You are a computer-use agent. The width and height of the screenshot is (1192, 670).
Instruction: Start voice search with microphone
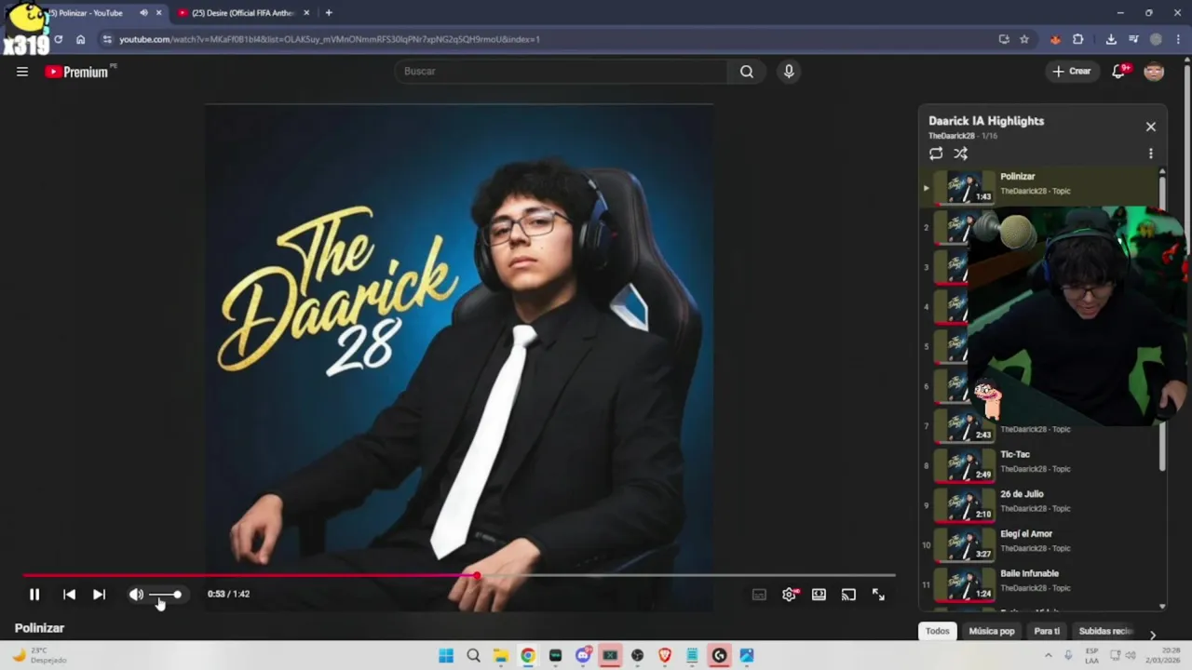click(789, 72)
